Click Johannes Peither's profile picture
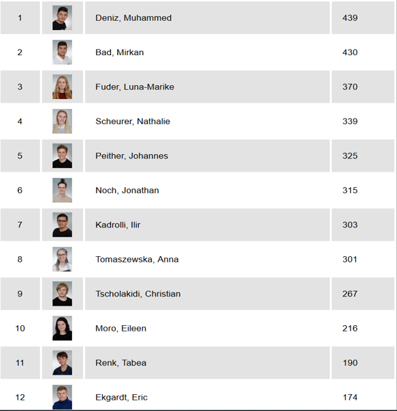This screenshot has width=397, height=411. pyautogui.click(x=62, y=156)
